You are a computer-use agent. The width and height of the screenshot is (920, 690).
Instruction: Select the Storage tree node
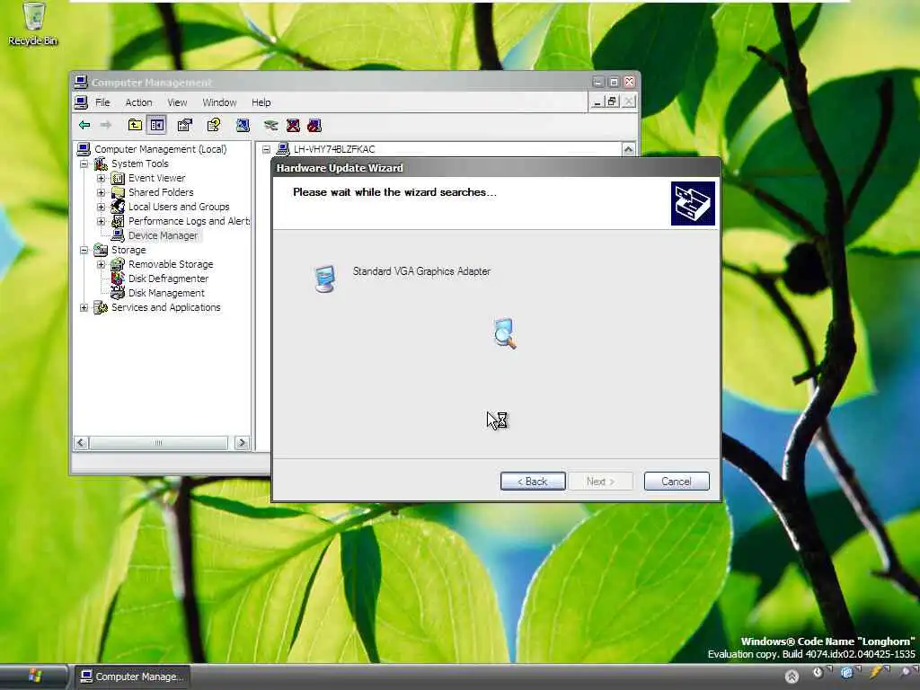click(x=128, y=250)
